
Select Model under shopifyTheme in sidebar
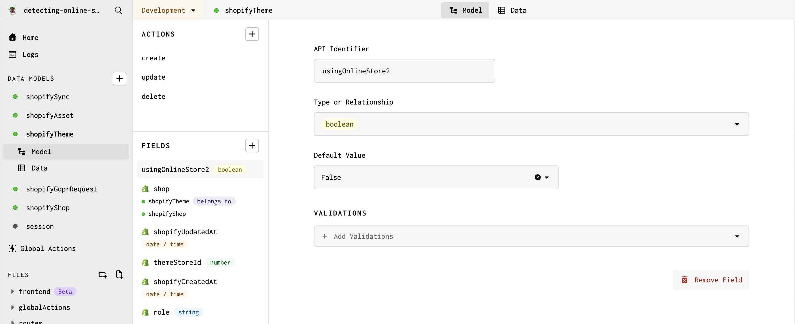pyautogui.click(x=66, y=152)
